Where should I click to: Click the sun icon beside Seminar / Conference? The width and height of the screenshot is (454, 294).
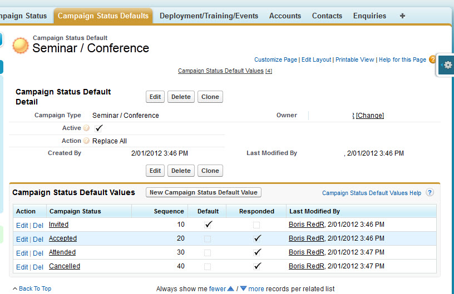(x=20, y=46)
